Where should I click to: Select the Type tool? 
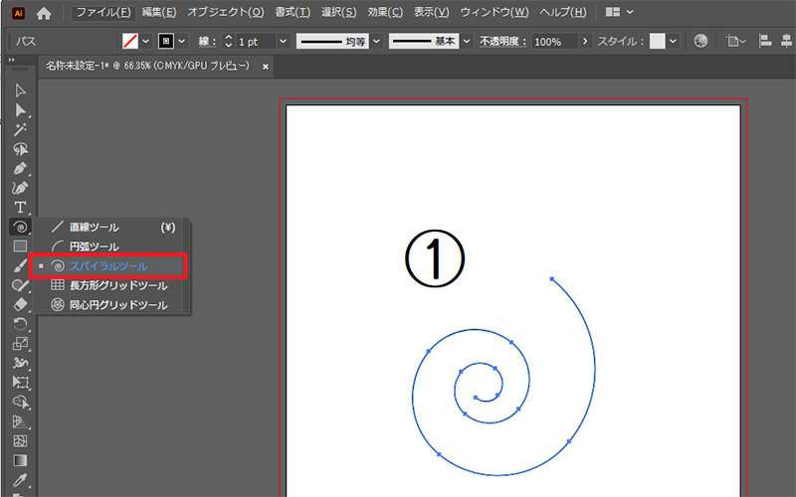pos(20,207)
